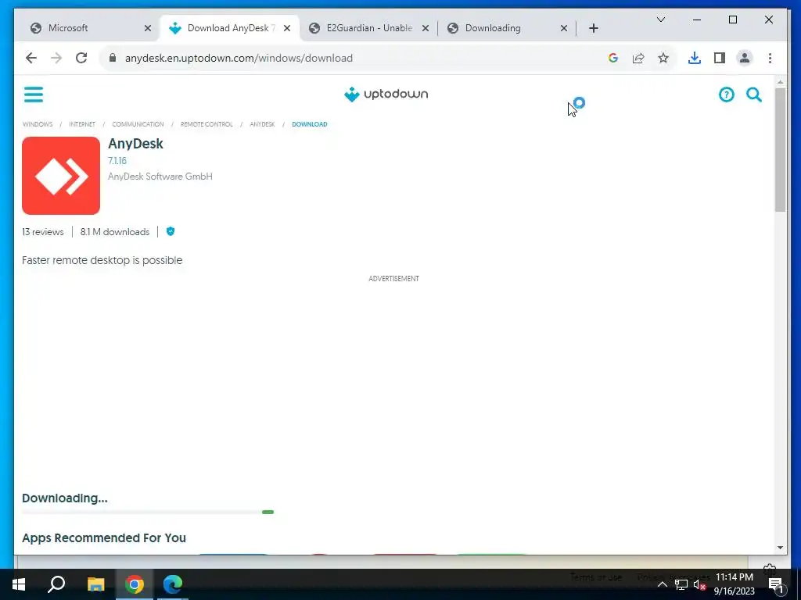Open the Uptodown search magnifier
Viewport: 801px width, 600px height.
pos(754,95)
